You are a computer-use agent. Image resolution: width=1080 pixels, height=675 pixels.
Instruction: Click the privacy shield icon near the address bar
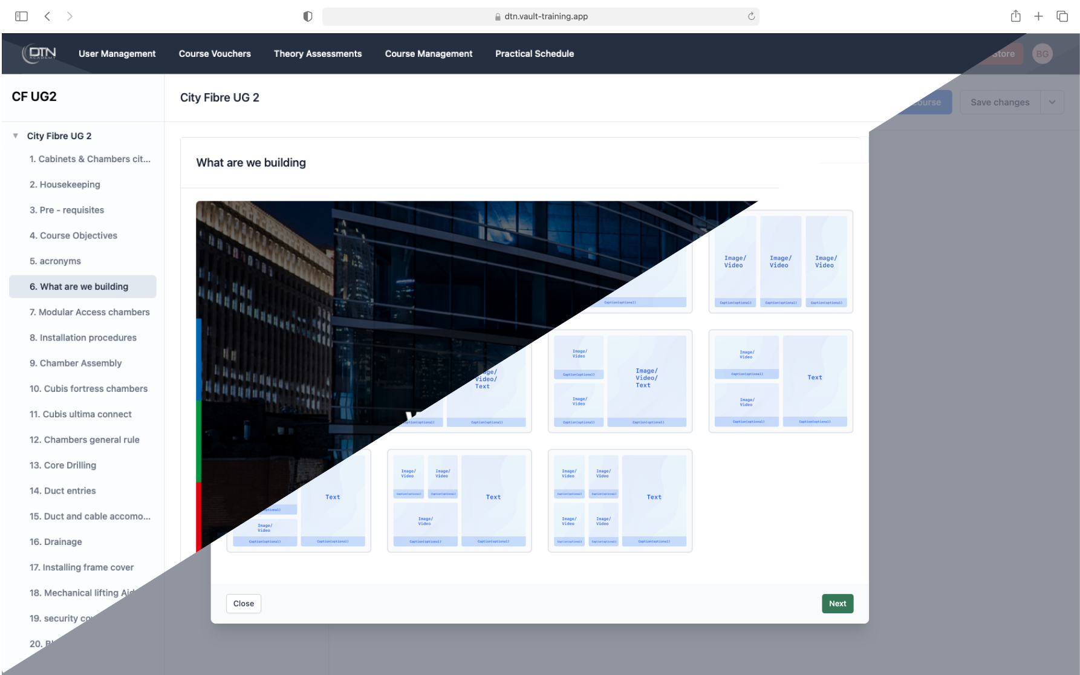click(x=308, y=16)
